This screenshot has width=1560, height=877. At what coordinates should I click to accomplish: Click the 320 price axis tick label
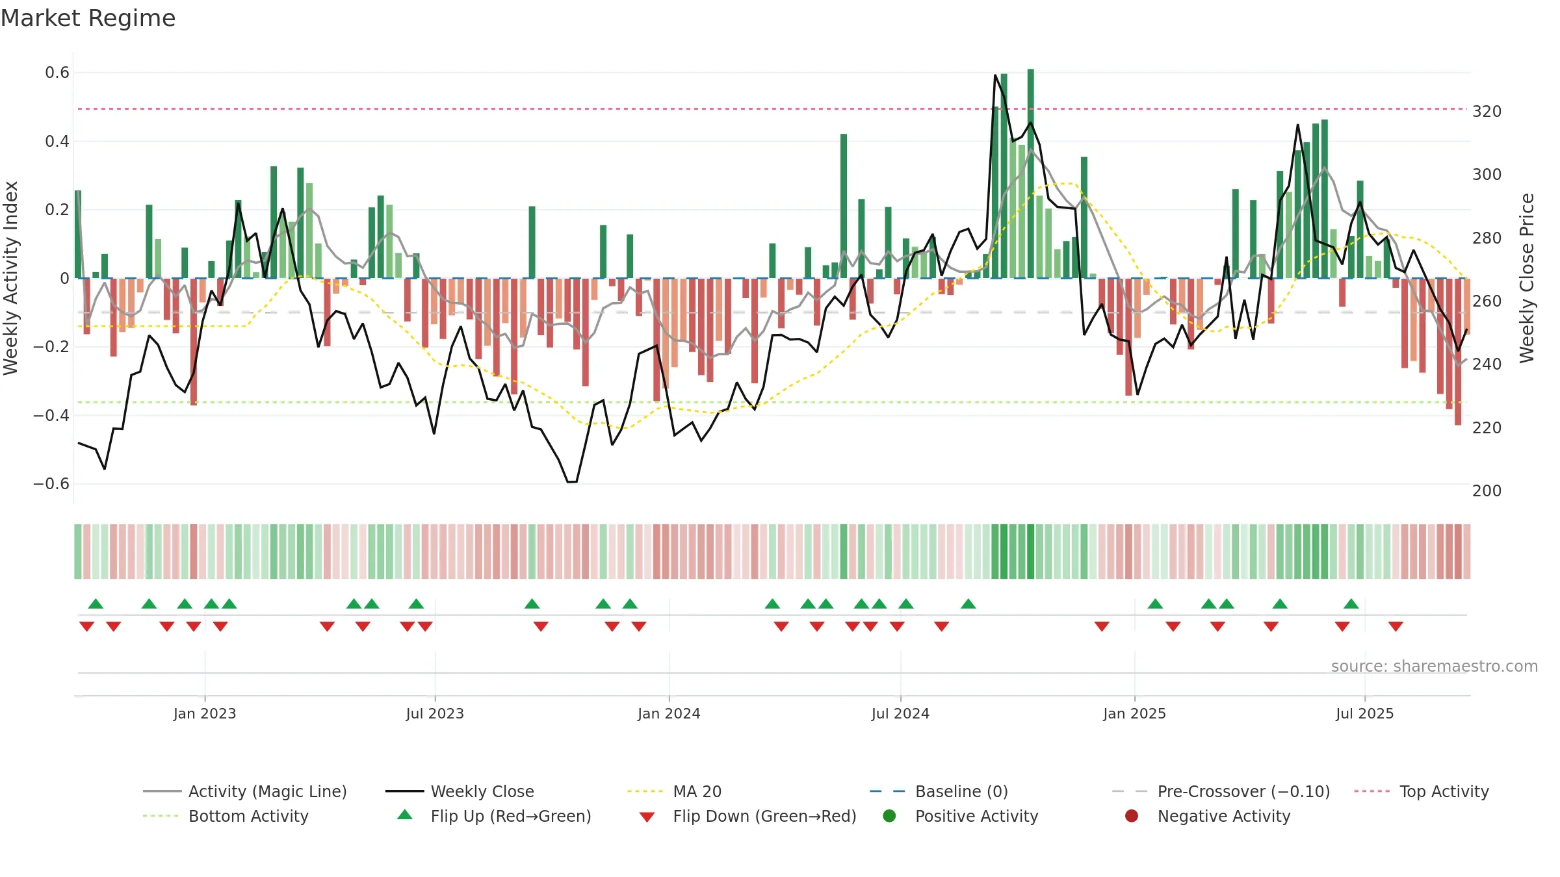[1487, 111]
